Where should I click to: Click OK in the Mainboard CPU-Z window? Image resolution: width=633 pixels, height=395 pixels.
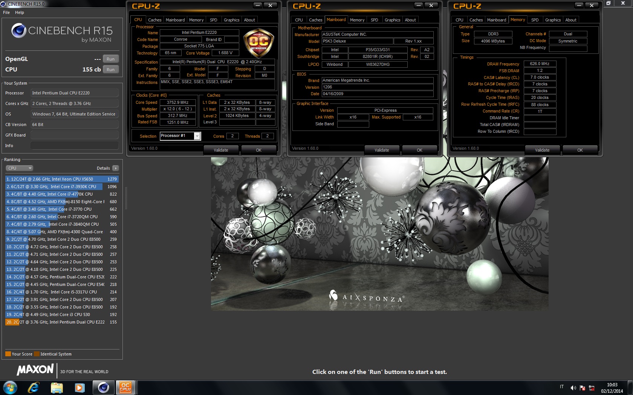click(x=419, y=150)
